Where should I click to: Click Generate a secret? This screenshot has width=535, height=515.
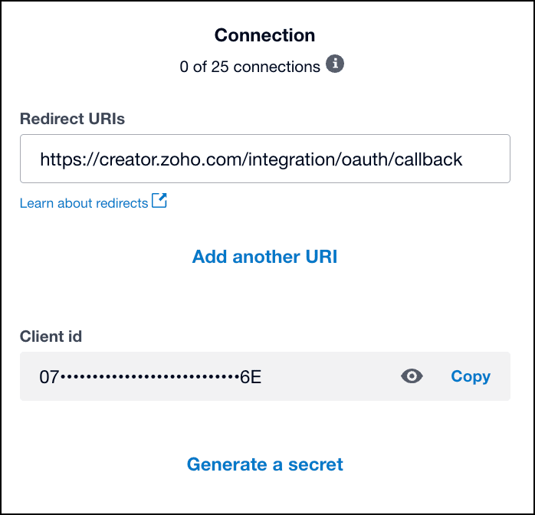[x=264, y=464]
